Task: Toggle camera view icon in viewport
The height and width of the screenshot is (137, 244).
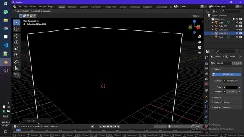Action: [199, 47]
